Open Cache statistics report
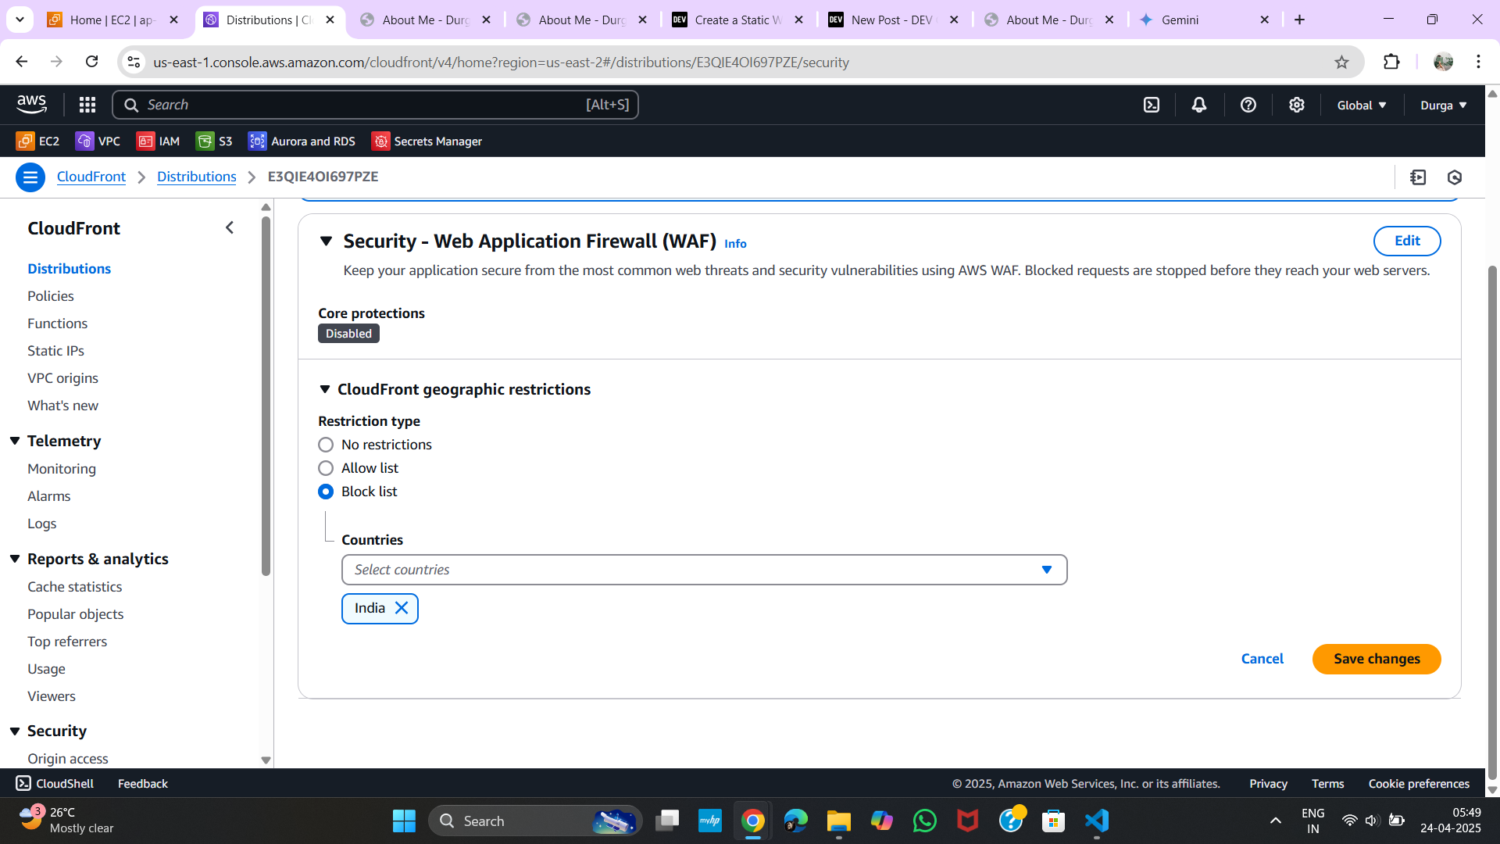The height and width of the screenshot is (844, 1500). click(x=75, y=586)
